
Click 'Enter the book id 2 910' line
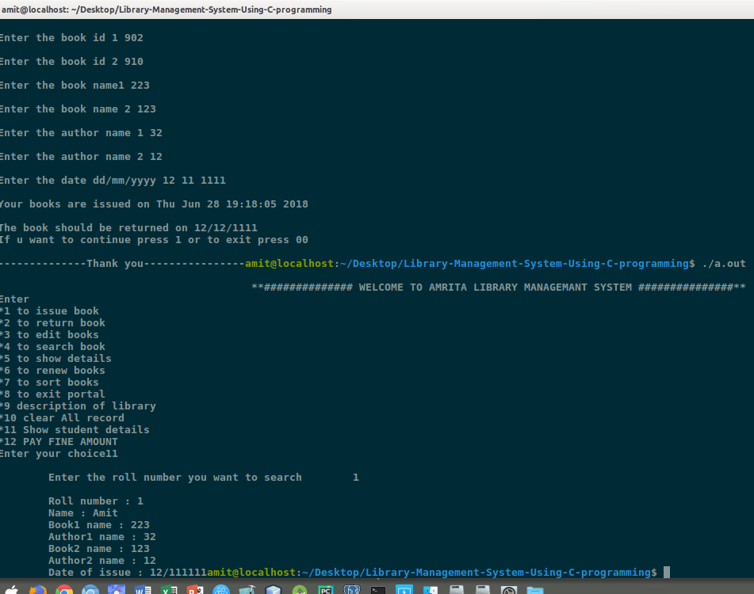(71, 62)
